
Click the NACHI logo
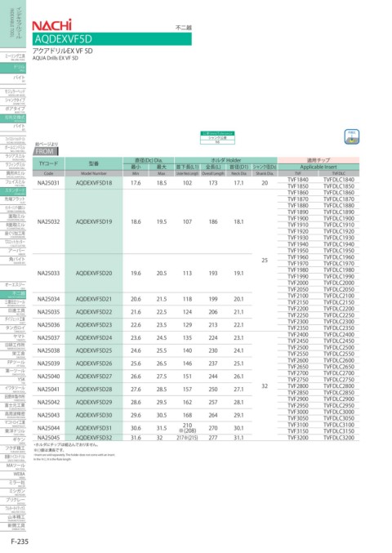[x=51, y=25]
